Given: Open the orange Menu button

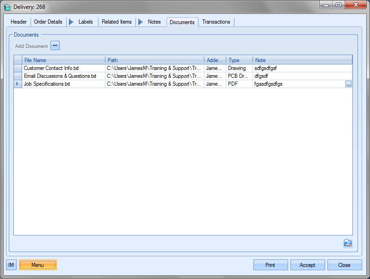Looking at the screenshot, I should pyautogui.click(x=38, y=265).
